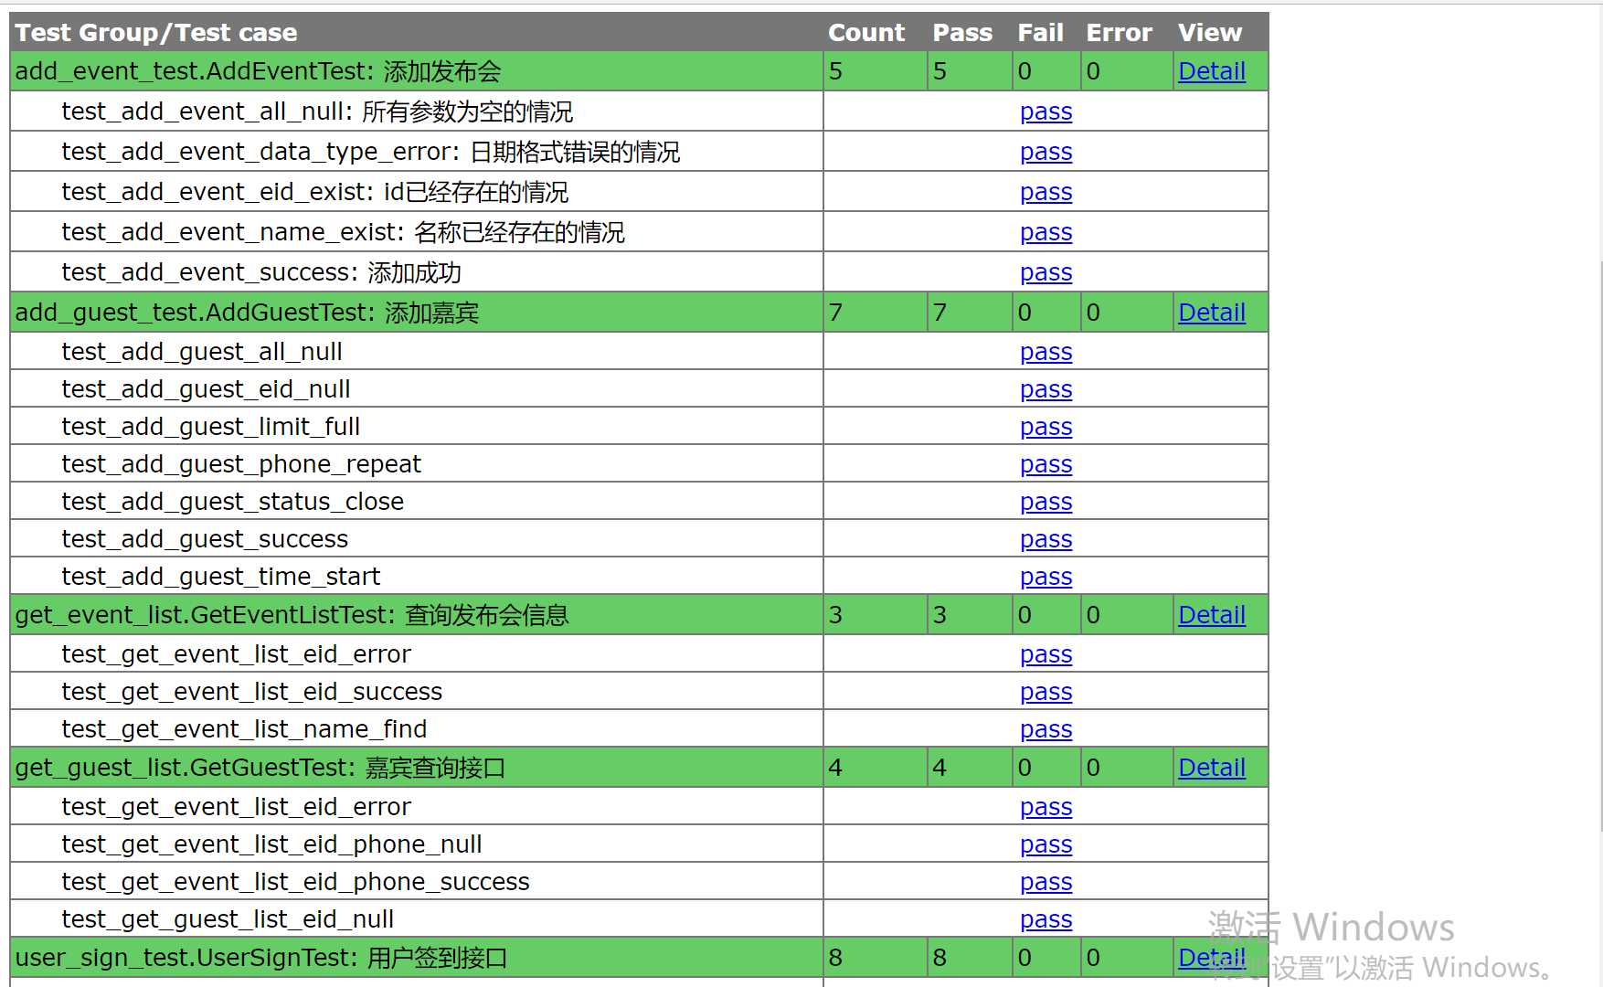1603x987 pixels.
Task: Click pass link for test_get_event_list_eid_phone_null
Action: click(1046, 845)
